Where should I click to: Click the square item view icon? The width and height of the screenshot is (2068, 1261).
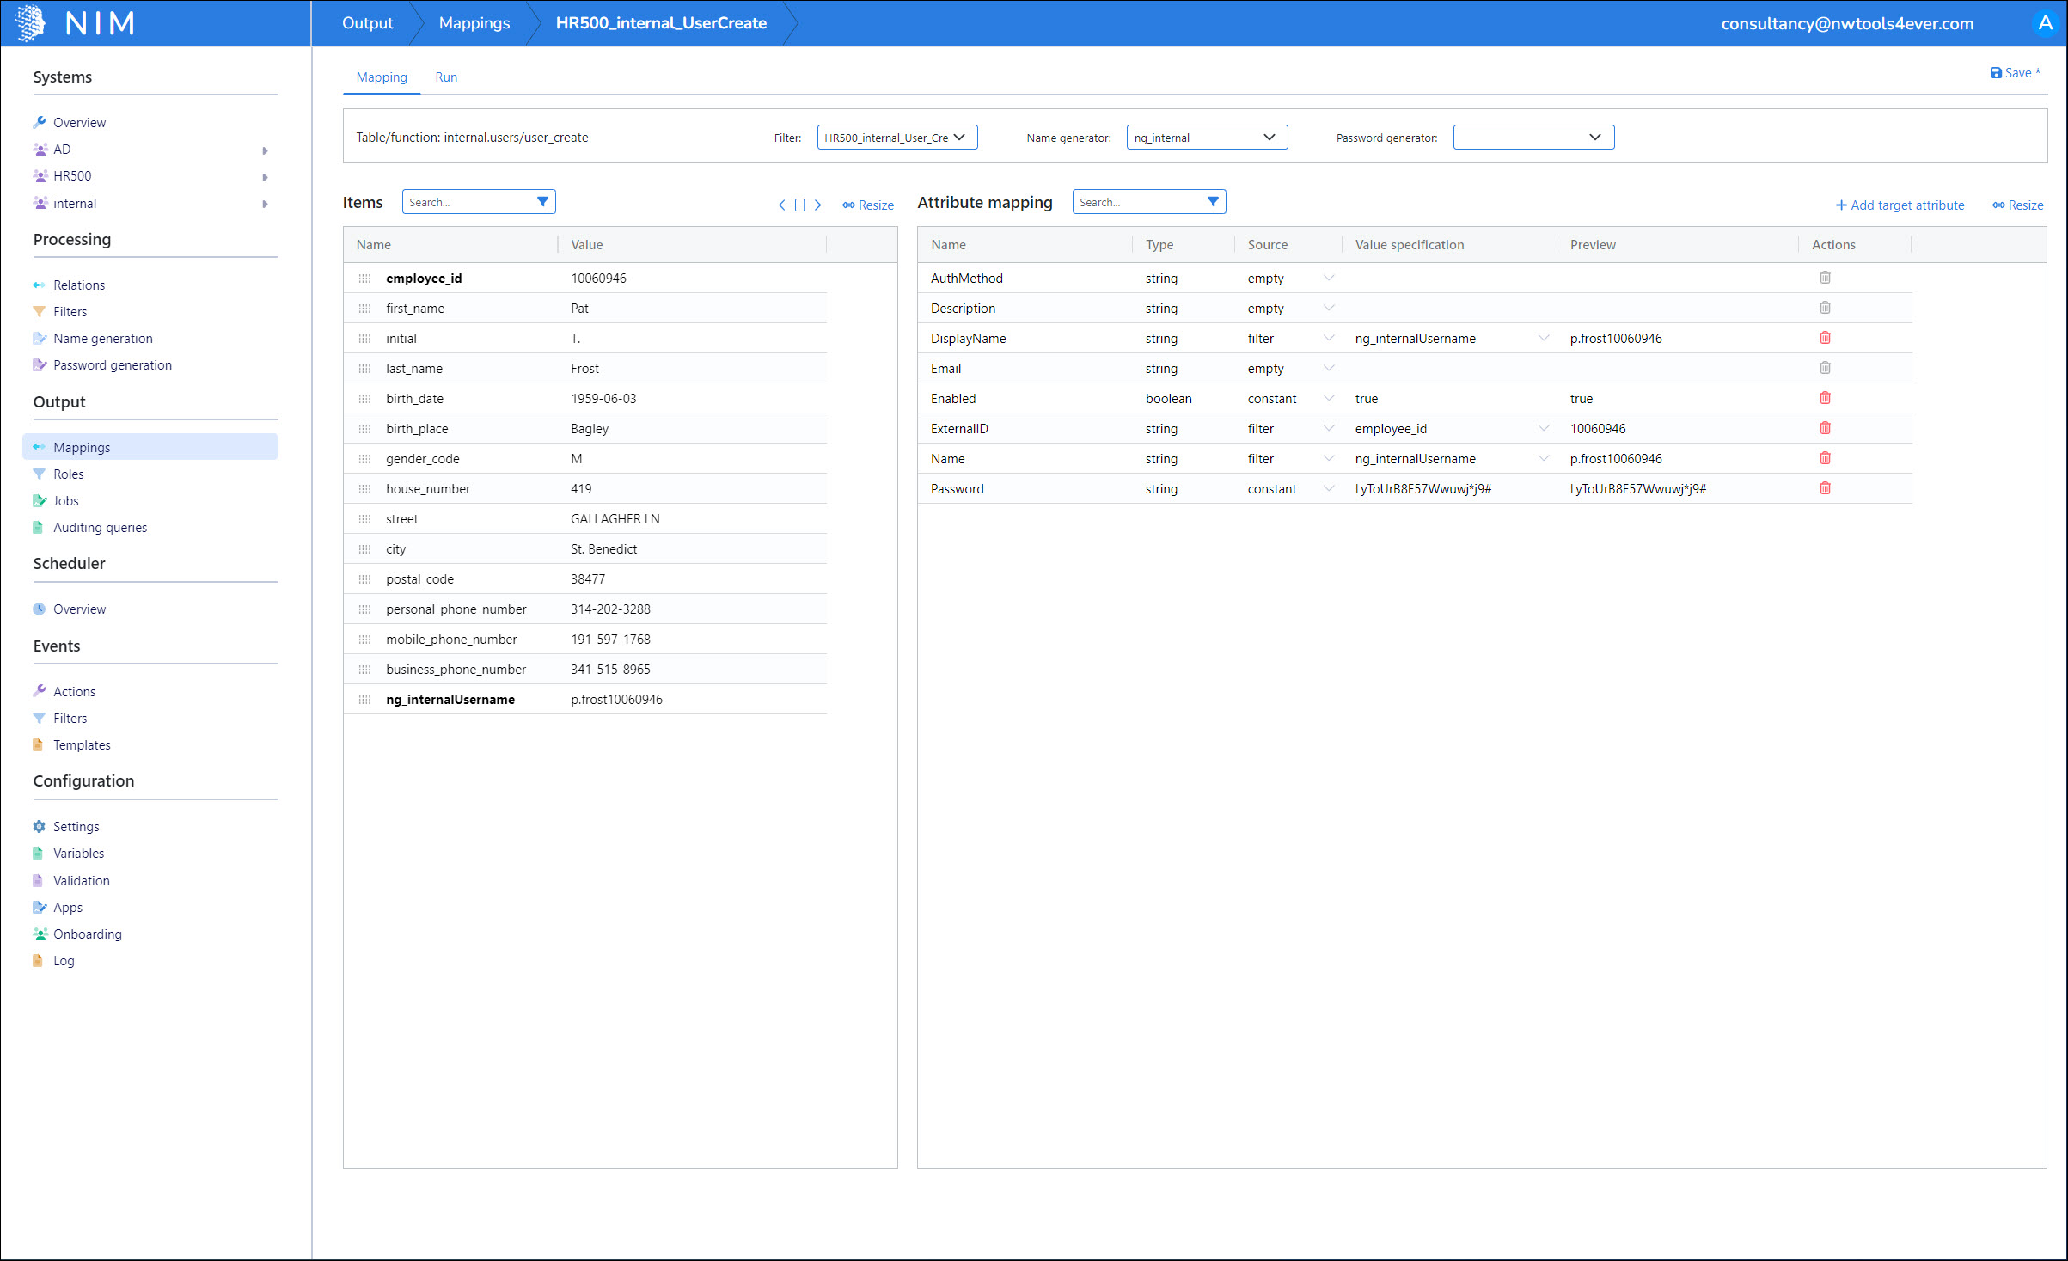799,205
